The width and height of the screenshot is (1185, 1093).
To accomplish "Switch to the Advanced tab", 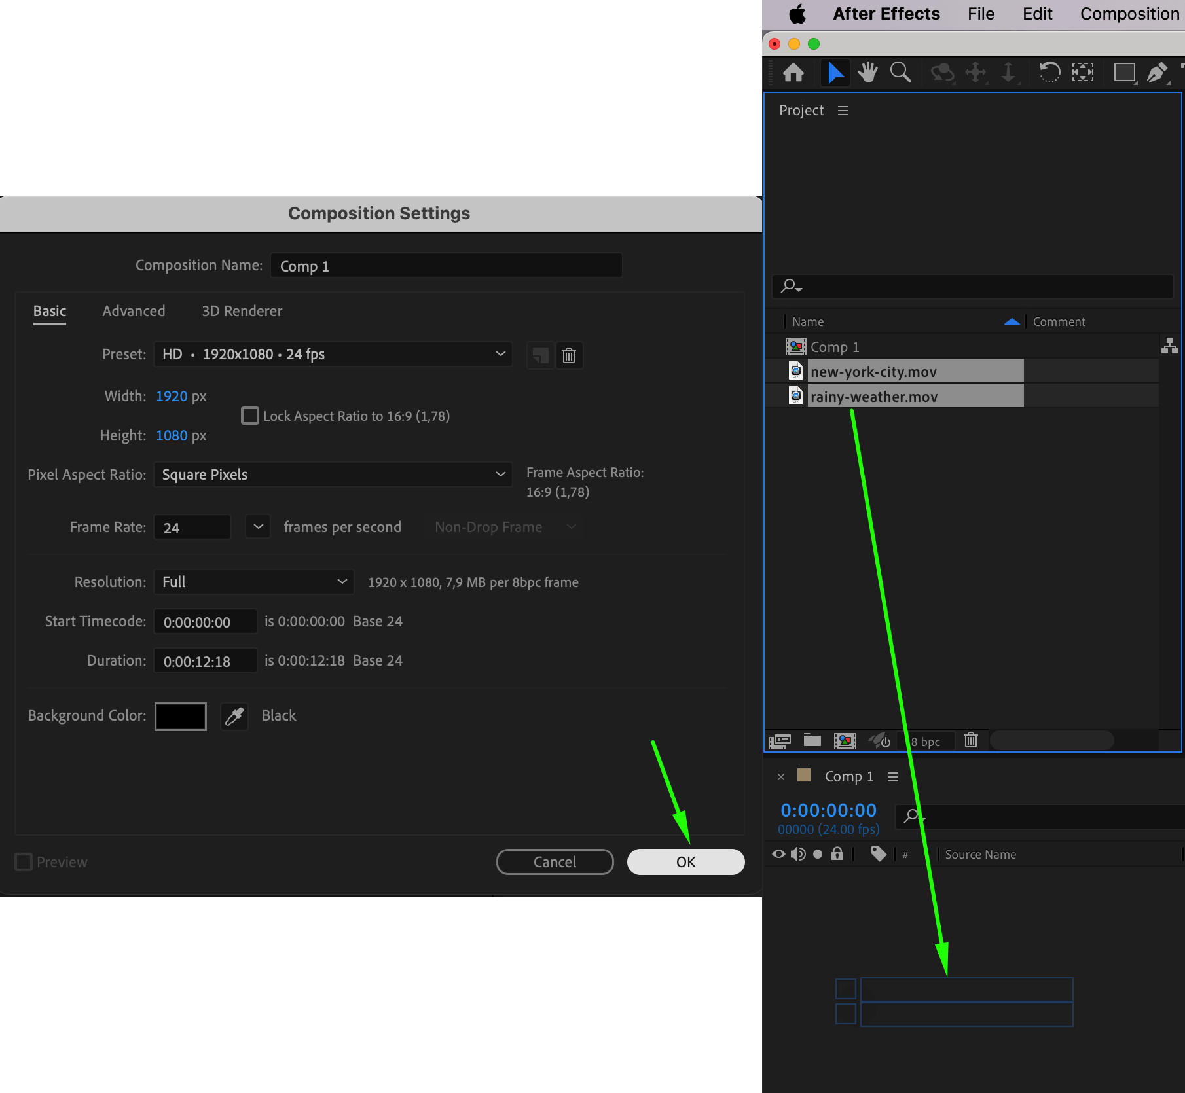I will coord(134,311).
